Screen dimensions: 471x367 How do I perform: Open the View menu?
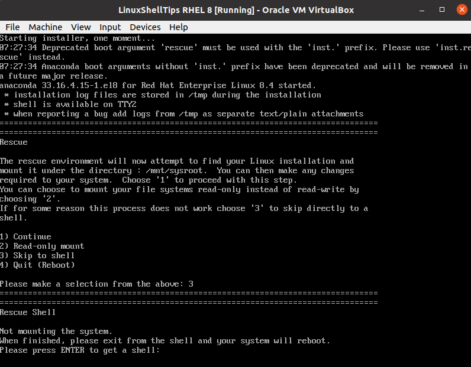[81, 27]
